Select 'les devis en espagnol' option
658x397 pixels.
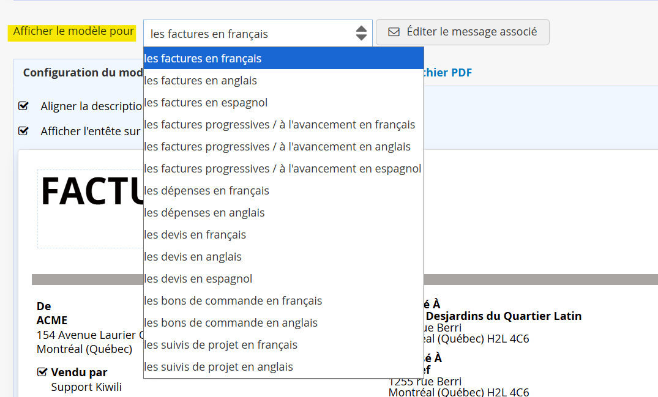(283, 278)
